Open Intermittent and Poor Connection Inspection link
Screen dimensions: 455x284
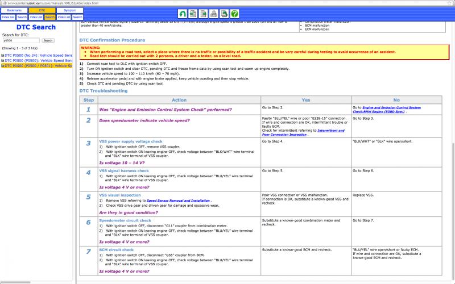[x=303, y=132]
